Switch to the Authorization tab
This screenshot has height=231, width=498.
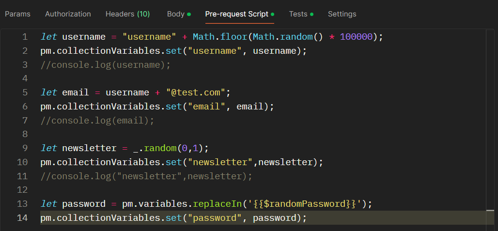(x=68, y=14)
